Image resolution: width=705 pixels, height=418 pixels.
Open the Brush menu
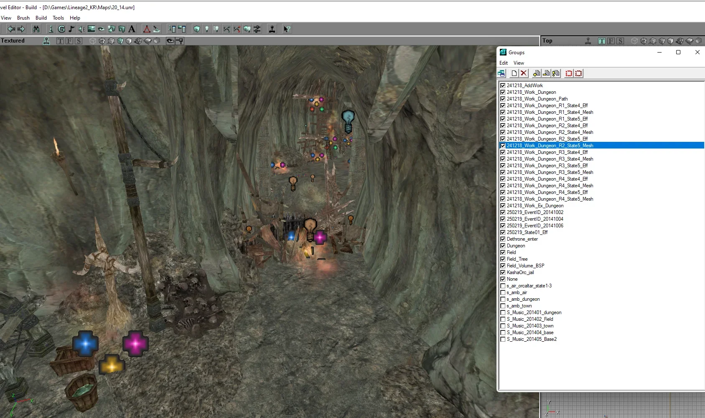23,18
